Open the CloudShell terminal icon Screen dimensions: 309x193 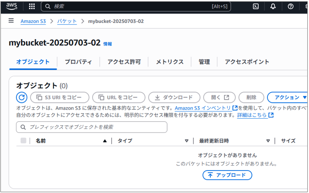click(256, 6)
